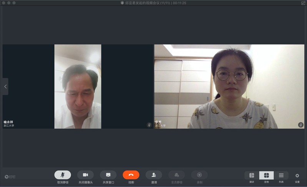The width and height of the screenshot is (307, 187).
Task: Open the 共享窗口 share window option
Action: (108, 175)
